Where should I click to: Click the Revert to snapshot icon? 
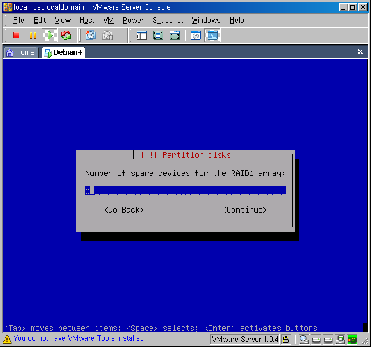[108, 35]
